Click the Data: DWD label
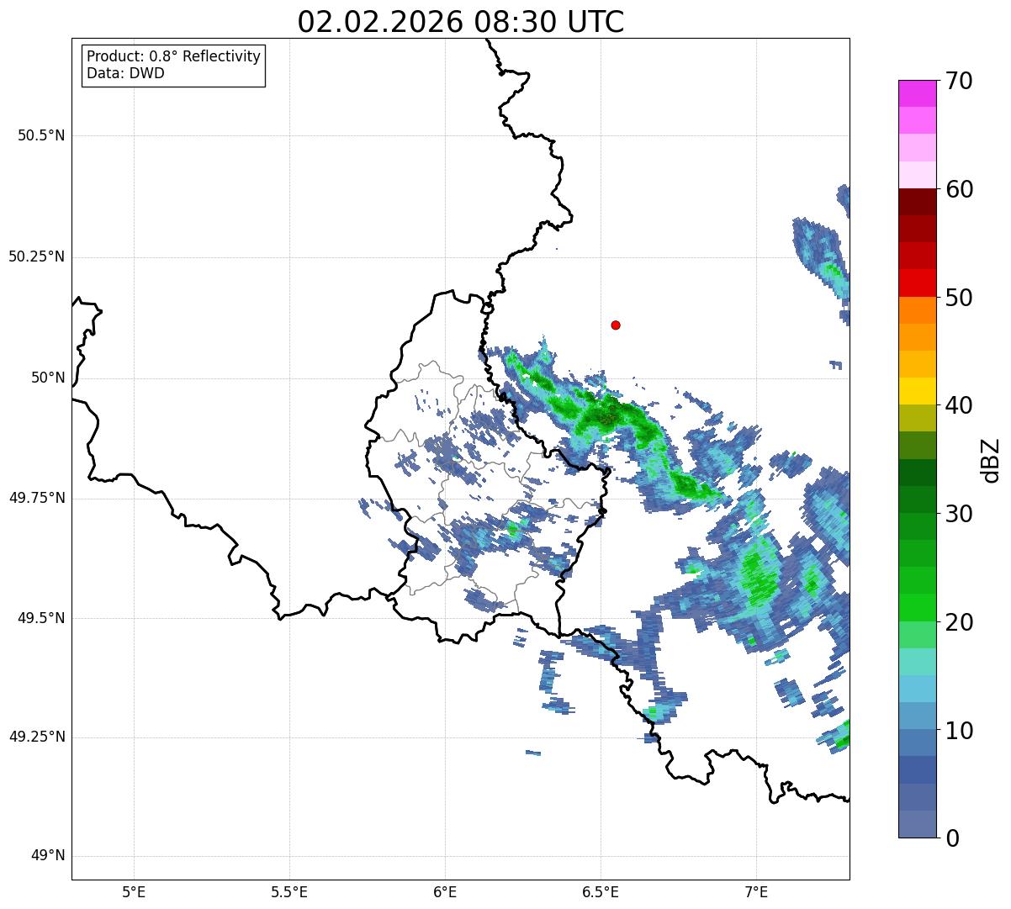Viewport: 1011px width, 909px height. pos(125,73)
